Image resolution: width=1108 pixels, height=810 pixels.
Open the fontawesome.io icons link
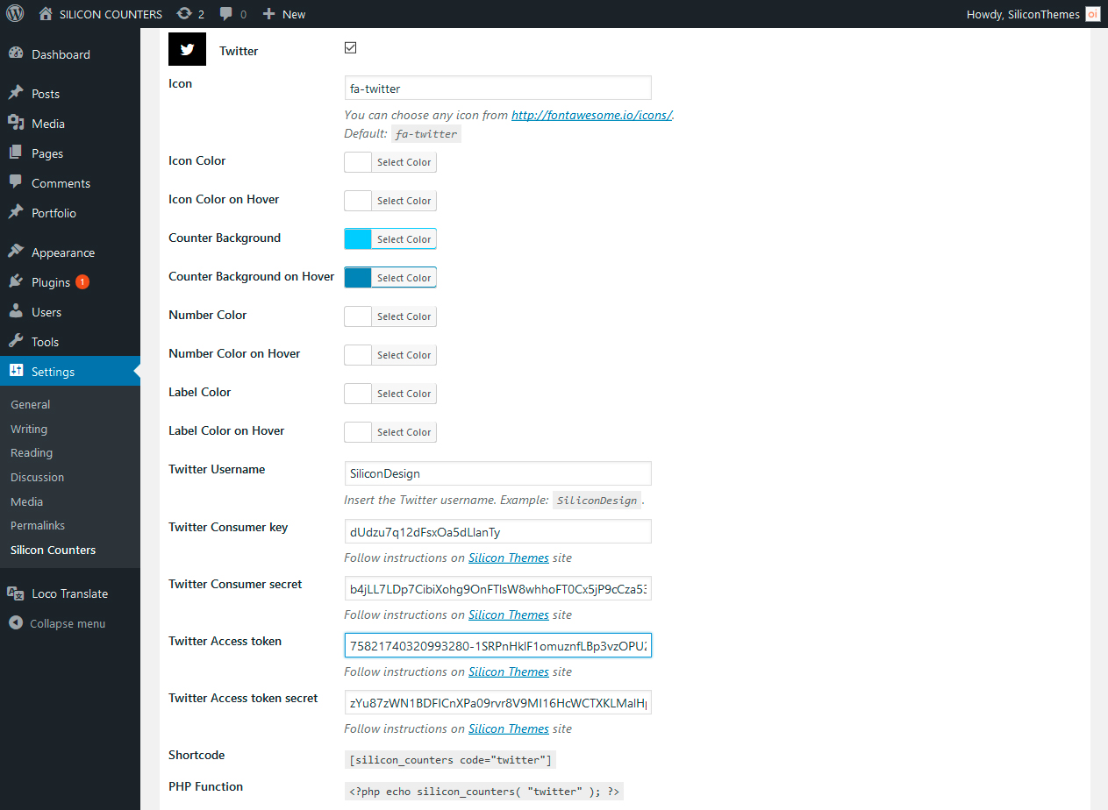[x=592, y=115]
